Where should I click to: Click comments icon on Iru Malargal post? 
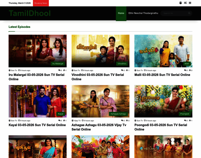(59, 70)
